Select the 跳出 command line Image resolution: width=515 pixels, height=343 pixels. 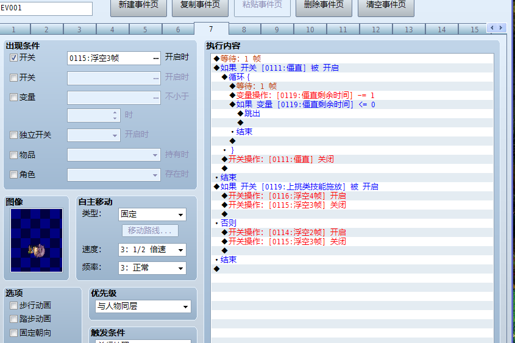[x=352, y=113]
